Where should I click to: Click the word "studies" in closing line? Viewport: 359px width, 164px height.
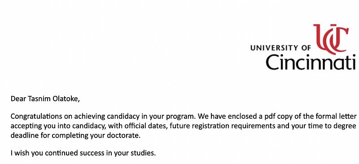143,153
